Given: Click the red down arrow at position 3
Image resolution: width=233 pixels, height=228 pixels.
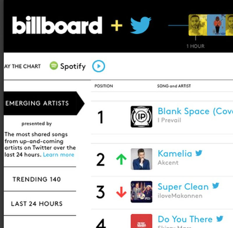Looking at the screenshot, I should (x=121, y=192).
